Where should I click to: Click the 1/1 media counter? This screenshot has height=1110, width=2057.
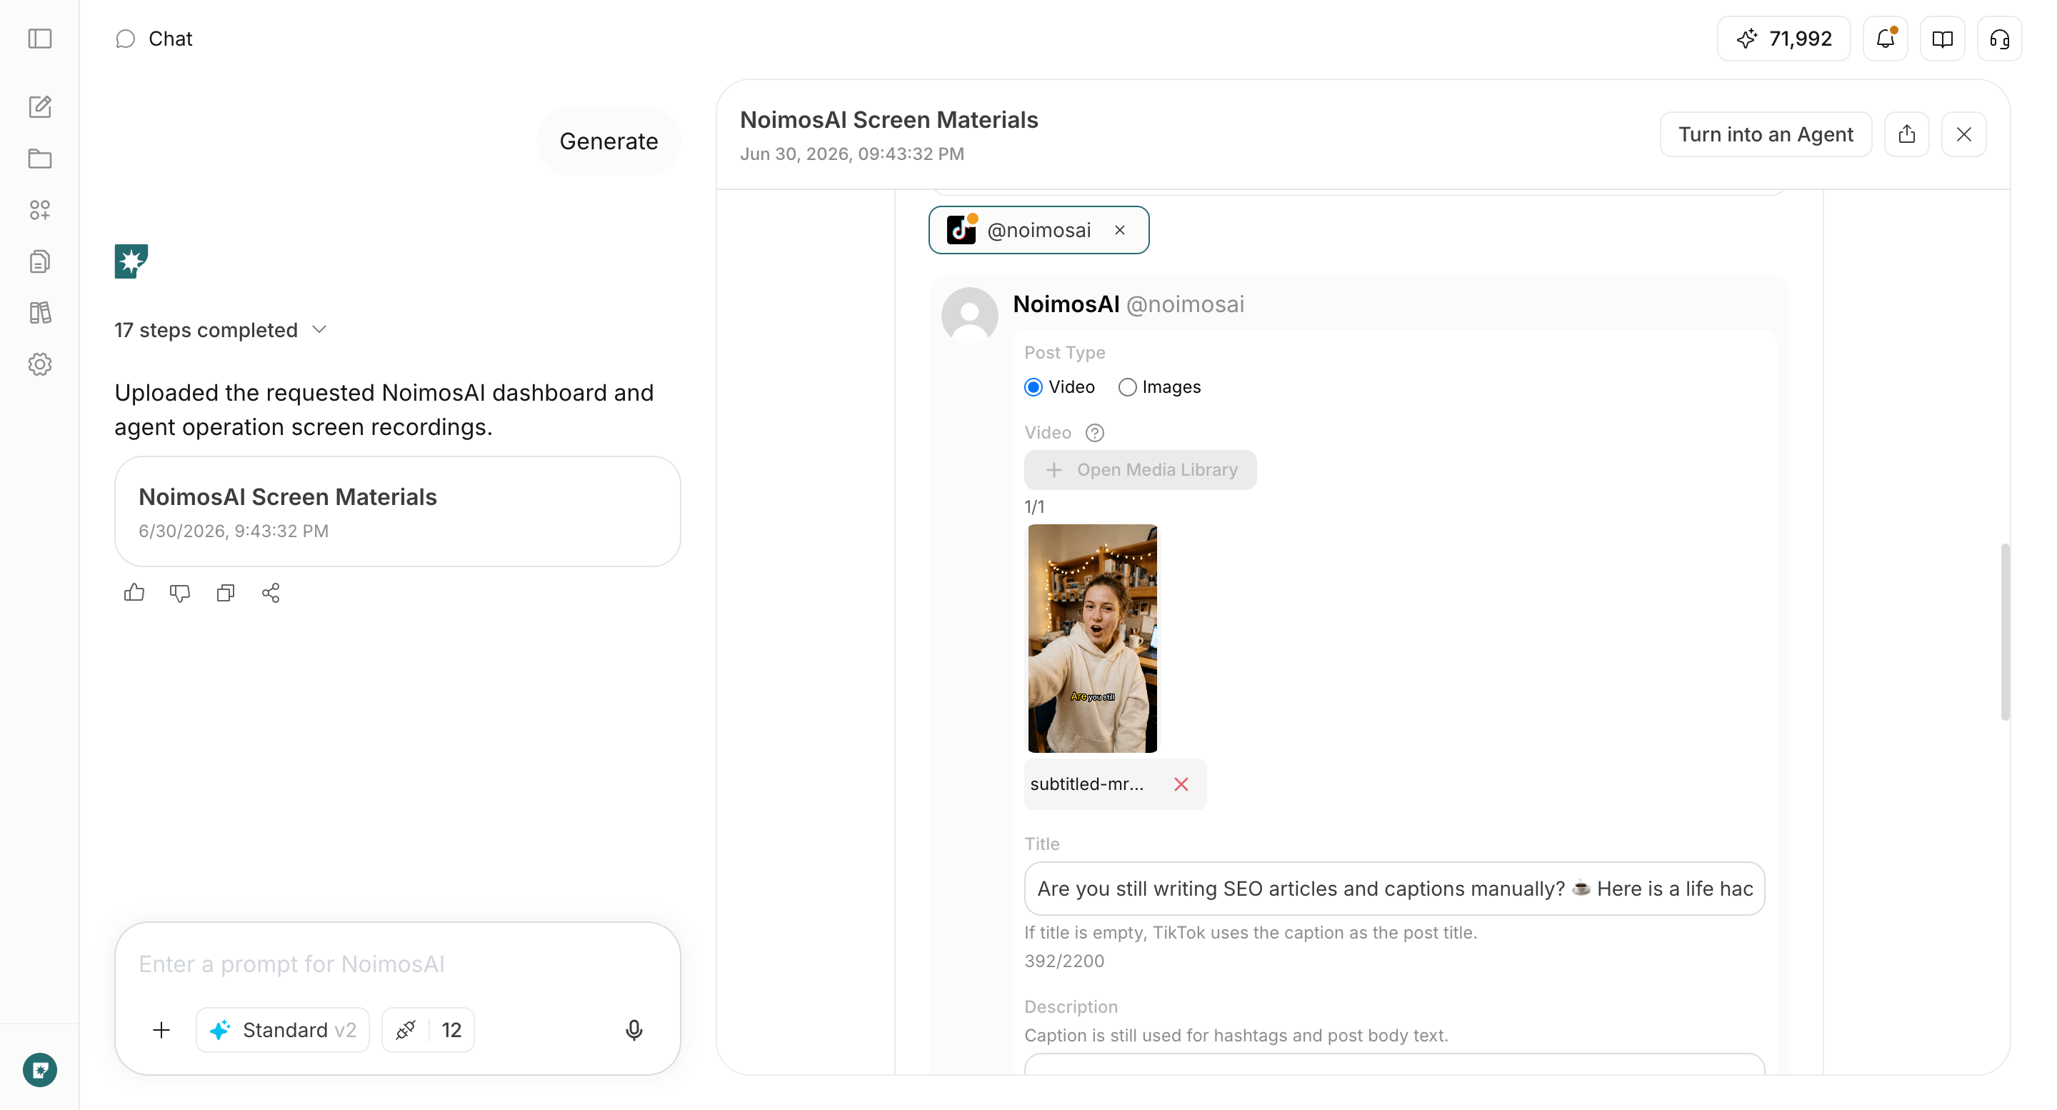[1034, 506]
